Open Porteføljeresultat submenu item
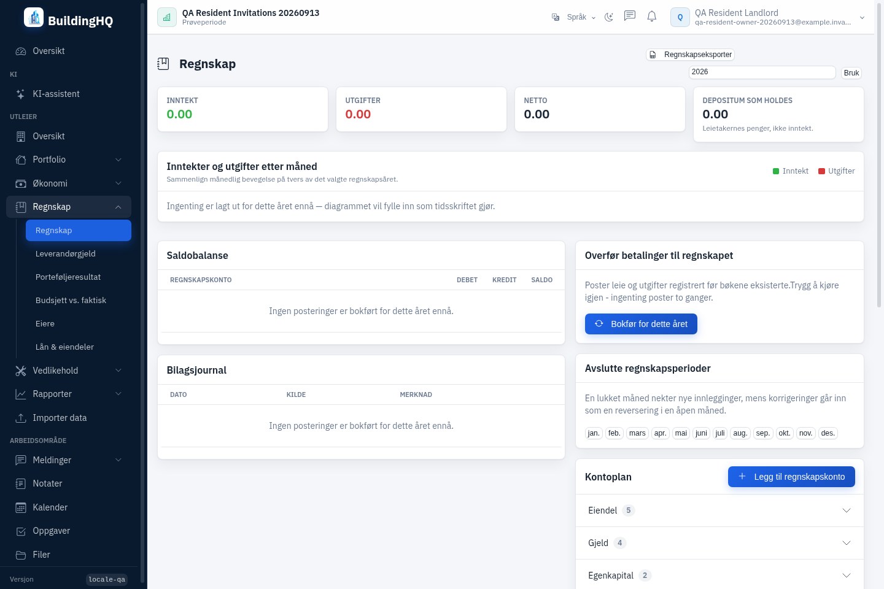Image resolution: width=884 pixels, height=589 pixels. pos(79,277)
